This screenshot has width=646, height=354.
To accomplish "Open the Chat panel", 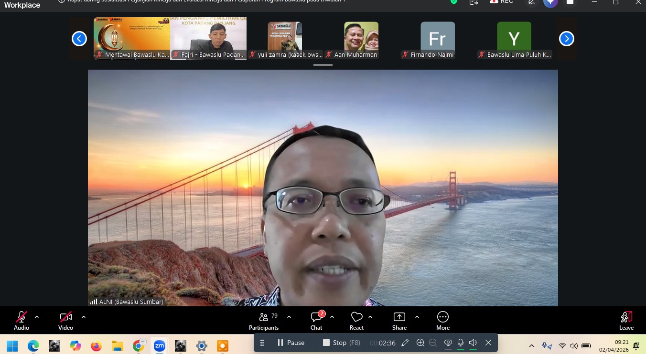I will pyautogui.click(x=316, y=320).
